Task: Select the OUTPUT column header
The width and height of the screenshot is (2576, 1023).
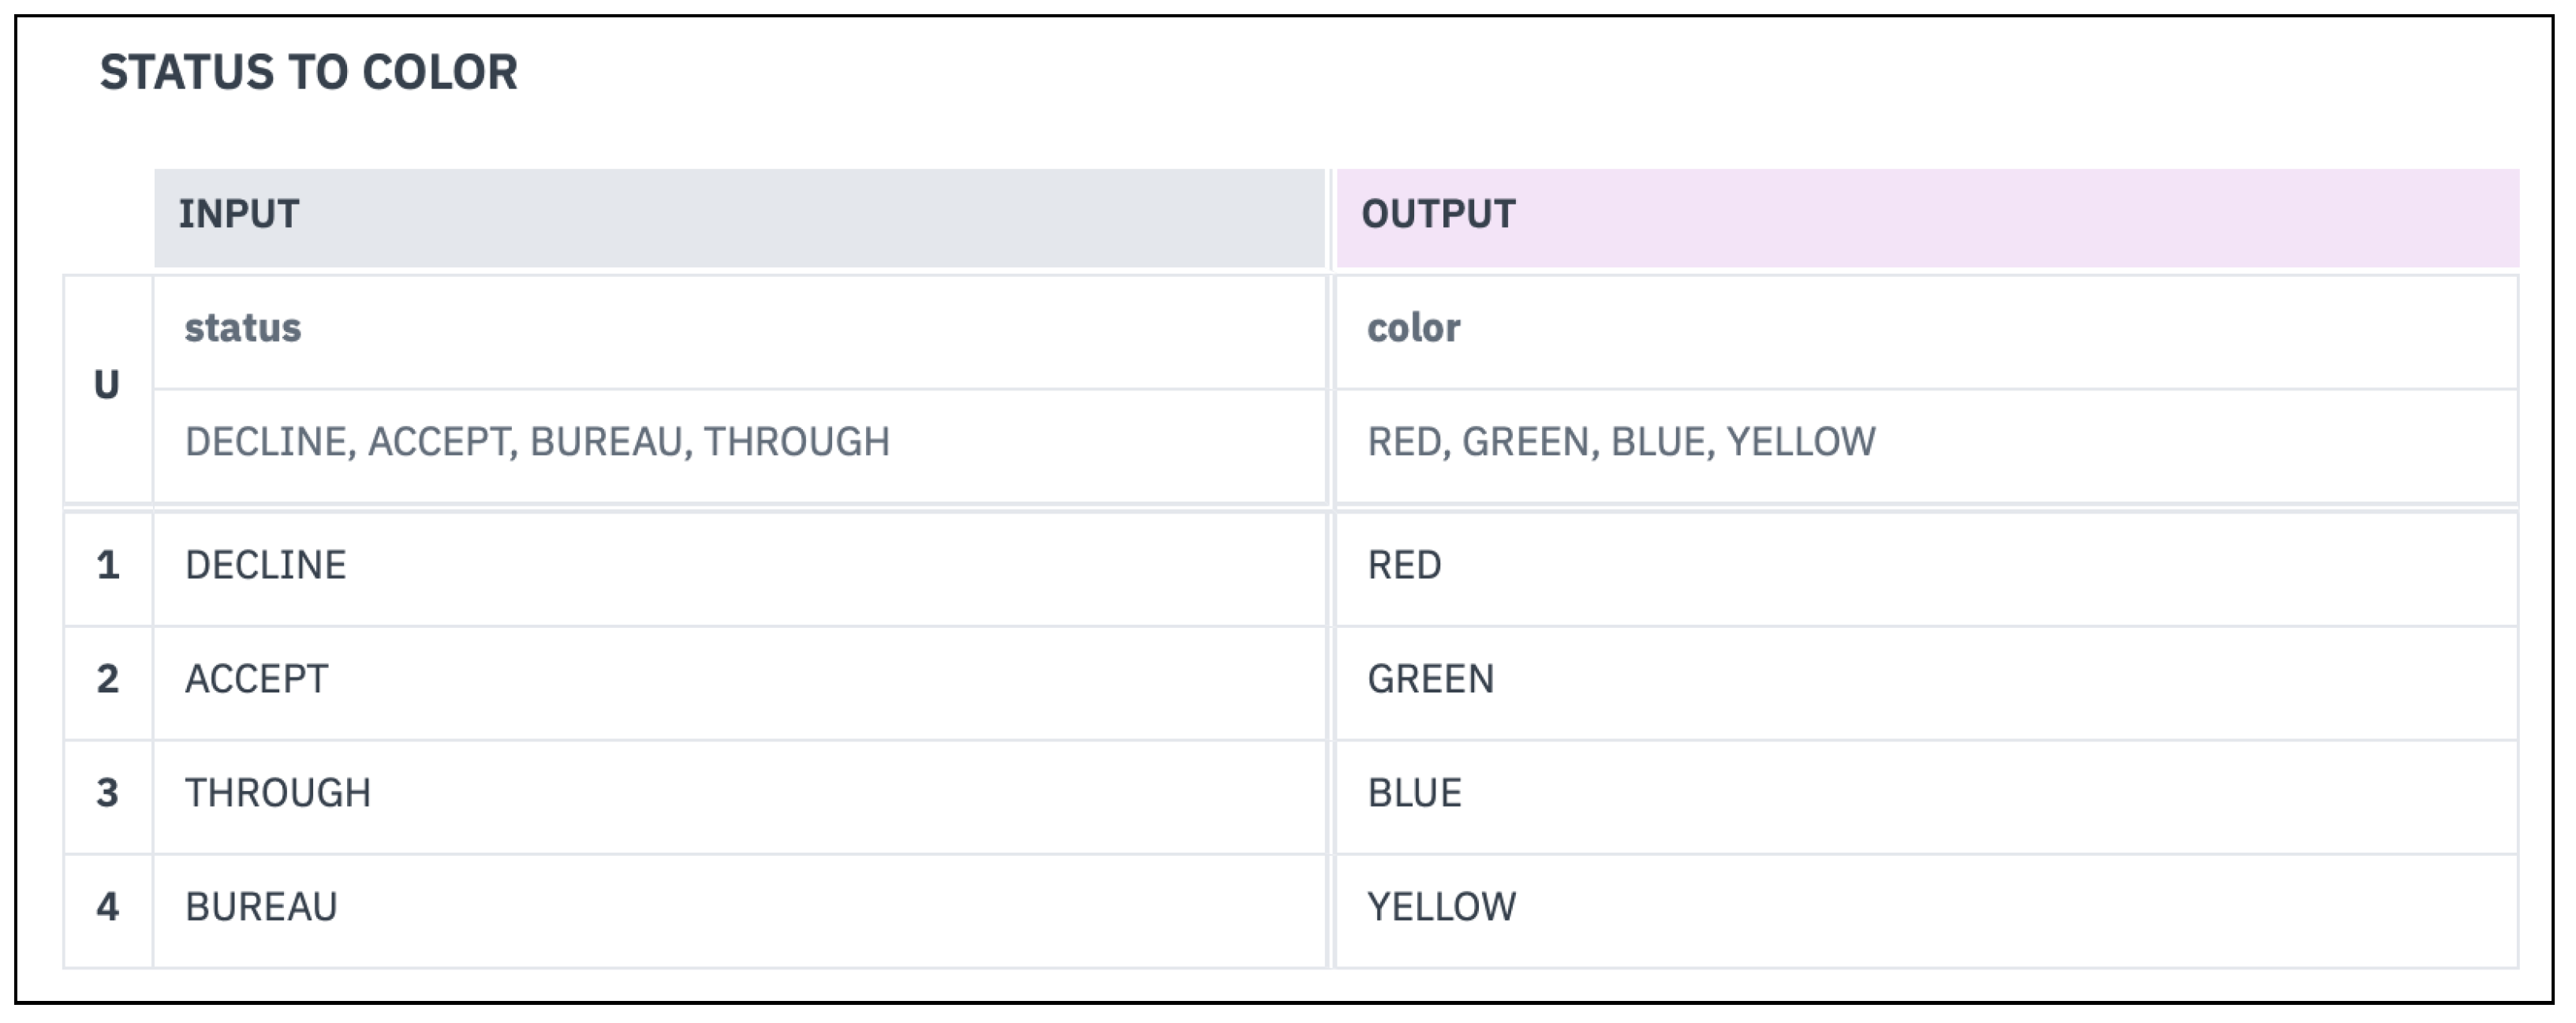Action: click(x=1926, y=216)
